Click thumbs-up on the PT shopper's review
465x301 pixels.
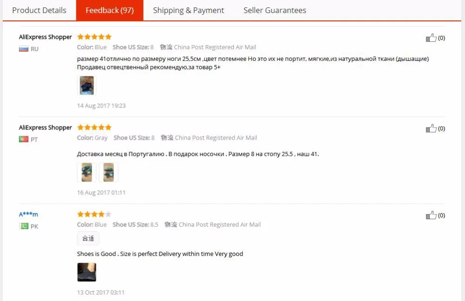431,128
